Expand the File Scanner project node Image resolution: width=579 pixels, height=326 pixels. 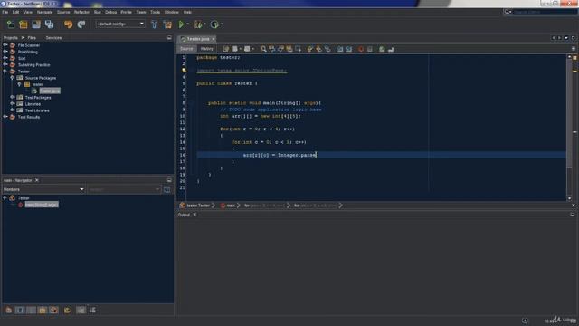click(x=5, y=45)
